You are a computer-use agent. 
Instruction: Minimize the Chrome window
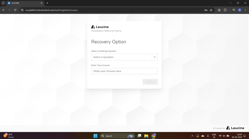[x=231, y=3]
